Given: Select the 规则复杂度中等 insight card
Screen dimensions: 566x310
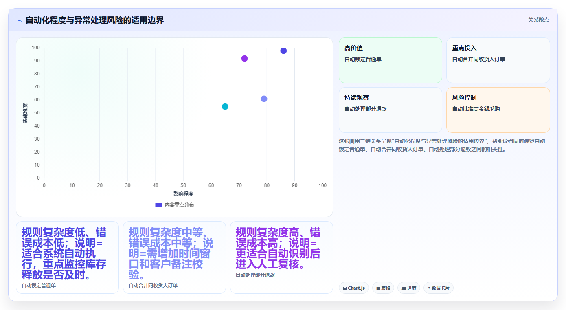Looking at the screenshot, I should coord(174,257).
